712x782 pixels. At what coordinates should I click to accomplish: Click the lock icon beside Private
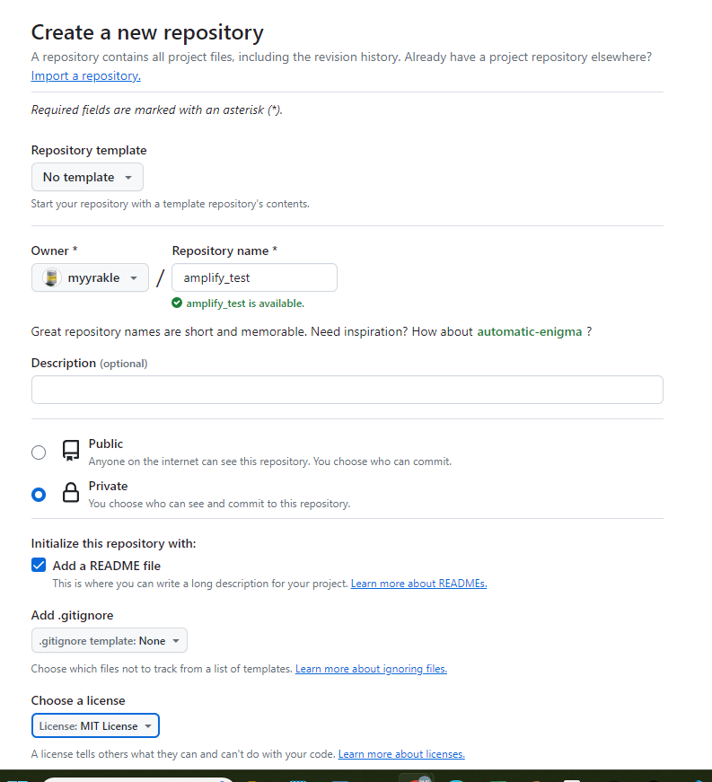(71, 493)
